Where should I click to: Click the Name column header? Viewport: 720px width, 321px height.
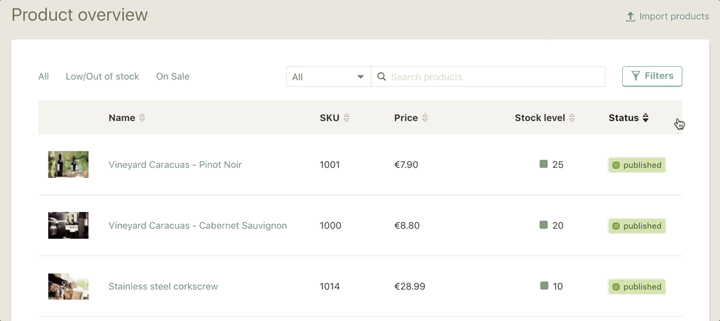(122, 118)
